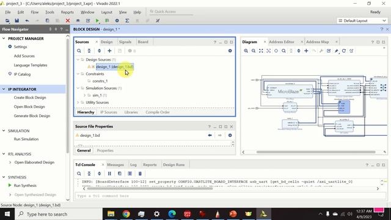Add IP to the diagram with plus icon
The height and width of the screenshot is (220, 391).
tap(306, 51)
